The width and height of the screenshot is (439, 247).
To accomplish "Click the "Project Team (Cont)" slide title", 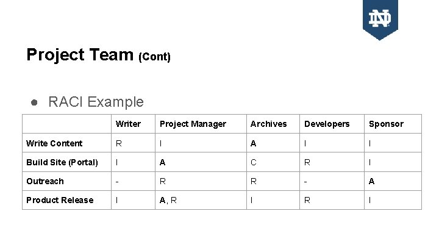I will point(98,55).
